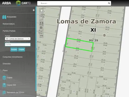Click the Secretaría de DDHH flag icon
129x97 pixels.
click(x=4, y=93)
